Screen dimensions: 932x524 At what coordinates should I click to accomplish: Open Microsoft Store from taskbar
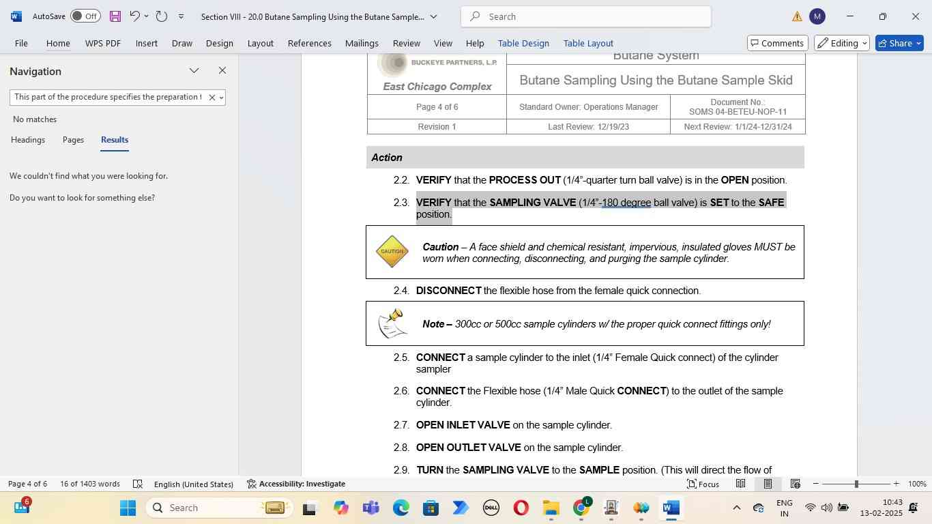(x=431, y=508)
